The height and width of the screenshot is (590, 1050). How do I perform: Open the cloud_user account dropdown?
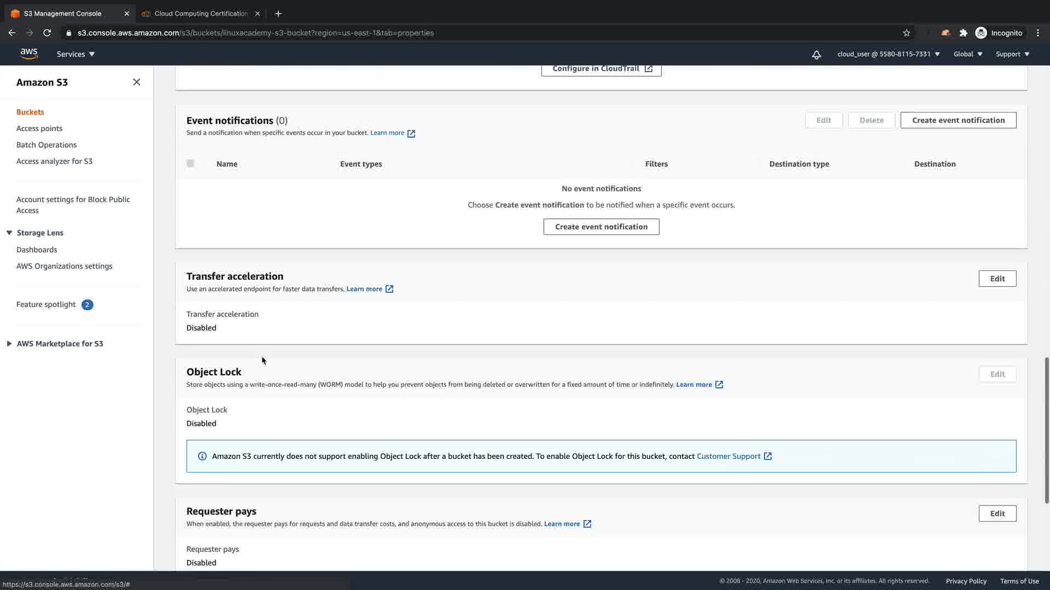pyautogui.click(x=888, y=54)
